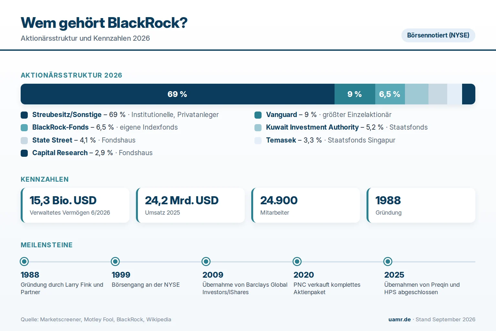This screenshot has width=496, height=331.
Task: Click the 2025 milestone year label
Action: (394, 275)
